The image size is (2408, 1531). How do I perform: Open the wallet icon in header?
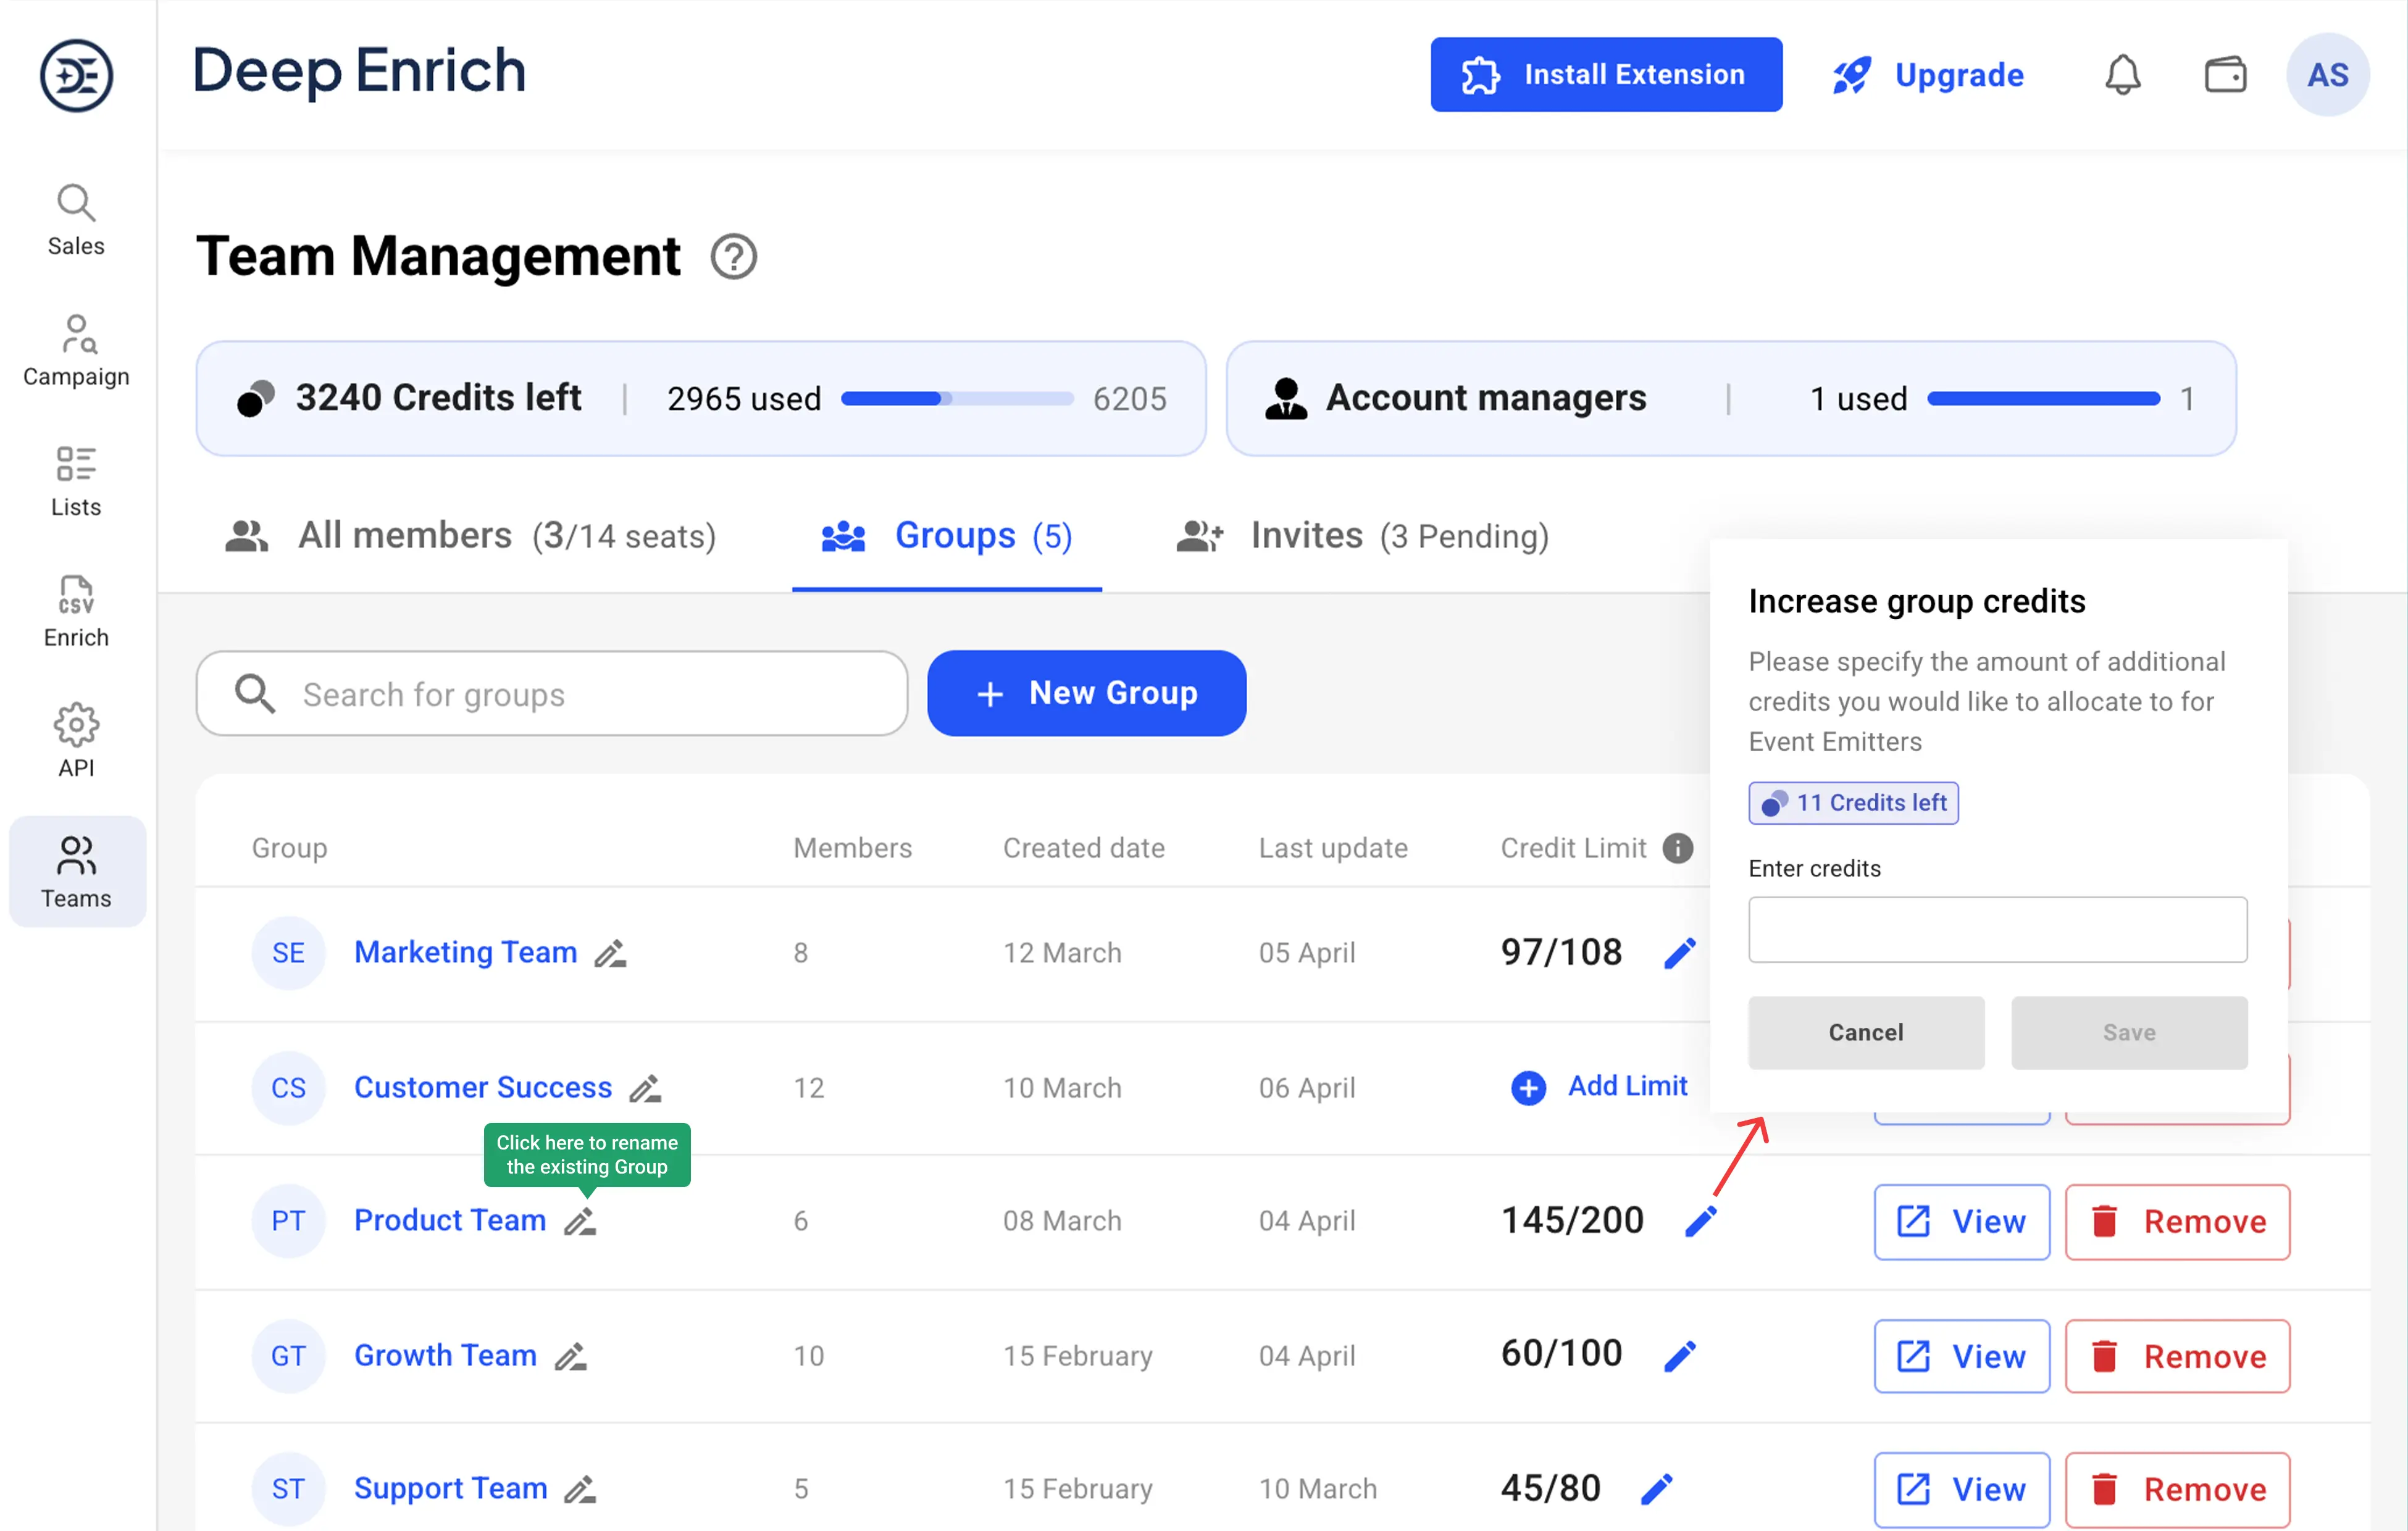[x=2225, y=75]
